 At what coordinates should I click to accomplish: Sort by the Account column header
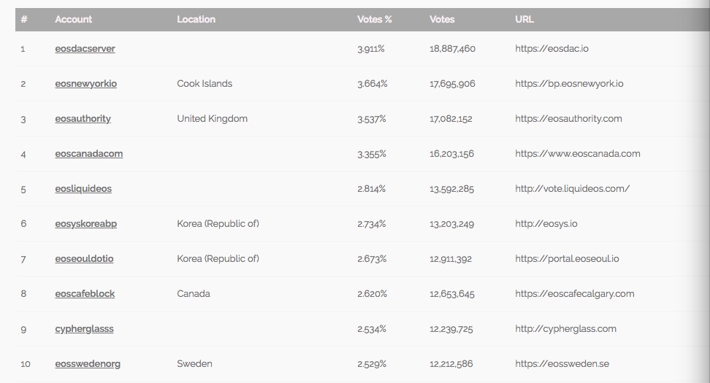[73, 20]
